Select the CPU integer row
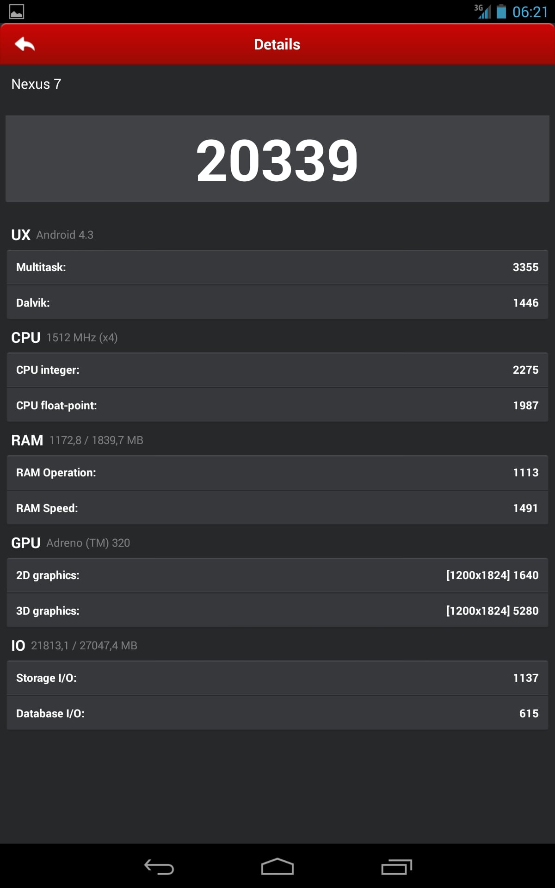 277,370
